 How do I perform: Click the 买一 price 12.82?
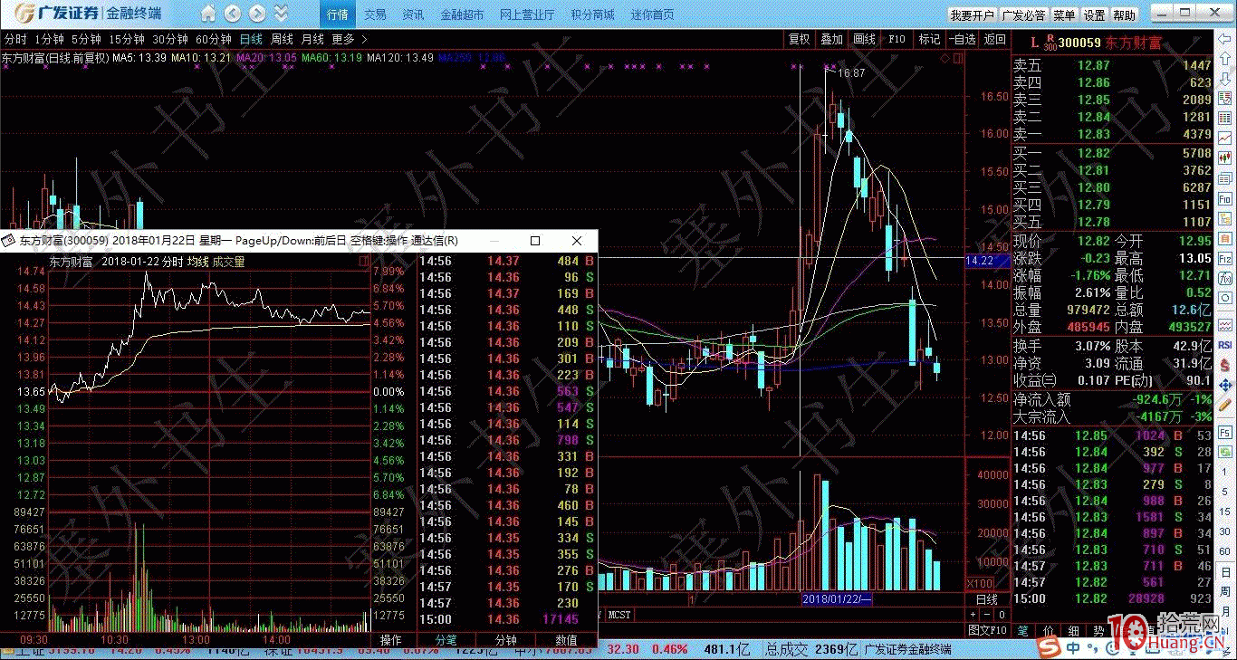[x=1093, y=153]
